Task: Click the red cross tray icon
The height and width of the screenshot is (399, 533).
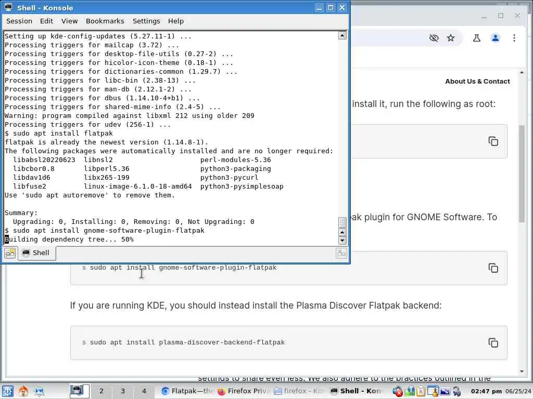Action: (398, 391)
